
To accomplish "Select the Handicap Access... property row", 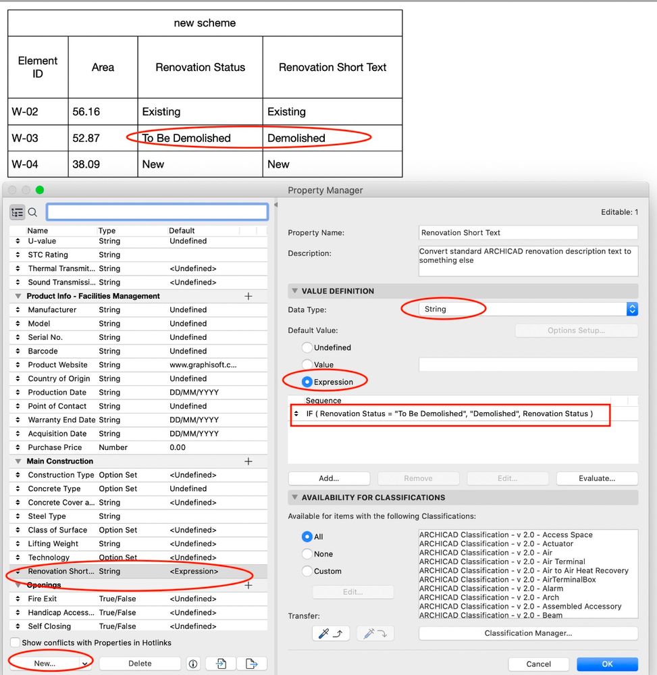I will [x=138, y=613].
